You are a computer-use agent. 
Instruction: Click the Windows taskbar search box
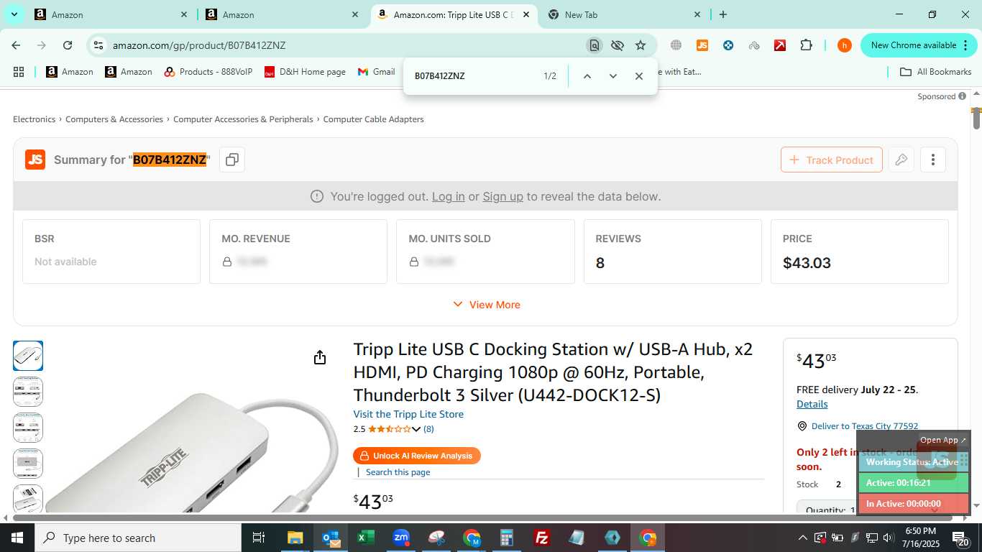[x=138, y=538]
